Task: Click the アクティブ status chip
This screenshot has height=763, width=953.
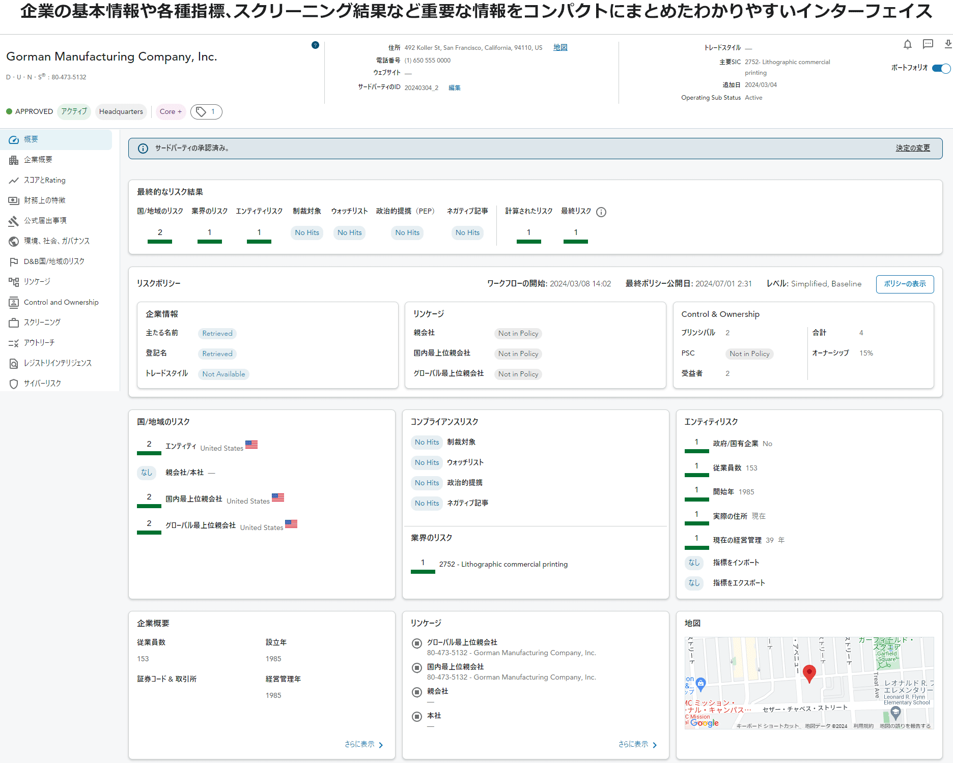Action: (74, 112)
